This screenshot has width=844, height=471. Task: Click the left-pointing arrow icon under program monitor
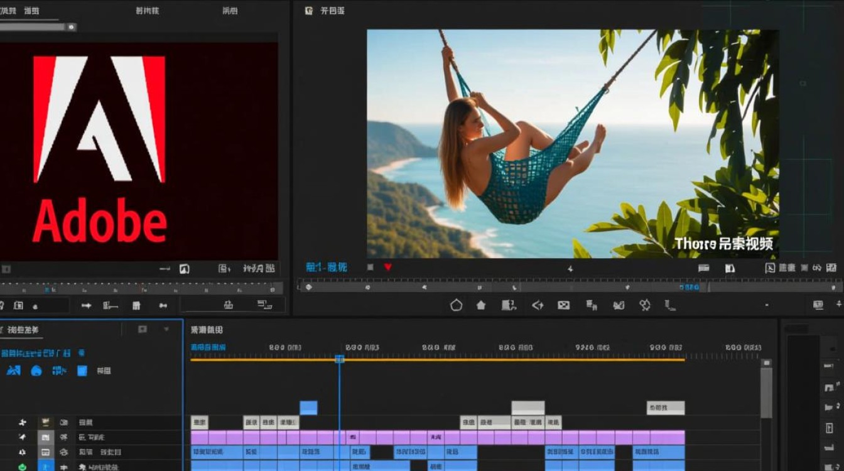pos(538,305)
